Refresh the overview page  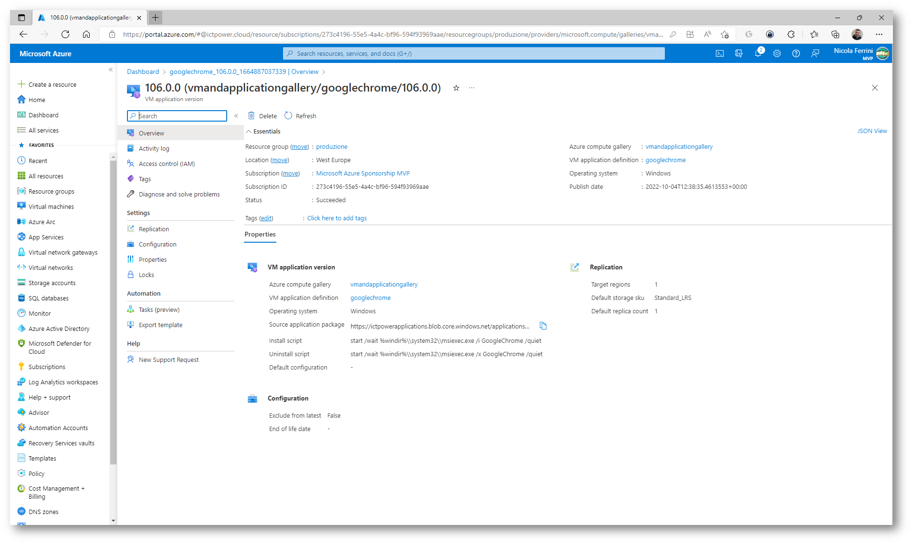tap(300, 116)
